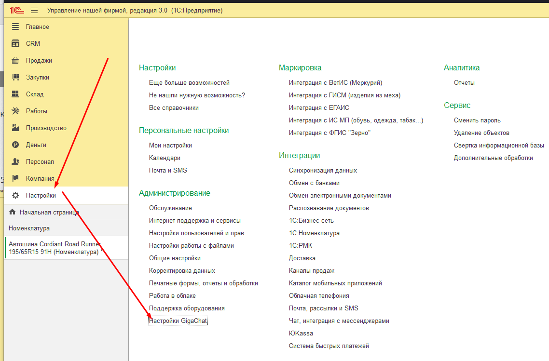Select the Автошина Cordiant Road Runner tab
Image resolution: width=549 pixels, height=361 pixels.
[55, 248]
